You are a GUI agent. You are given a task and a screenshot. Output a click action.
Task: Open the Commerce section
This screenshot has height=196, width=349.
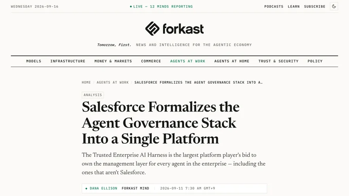click(151, 61)
